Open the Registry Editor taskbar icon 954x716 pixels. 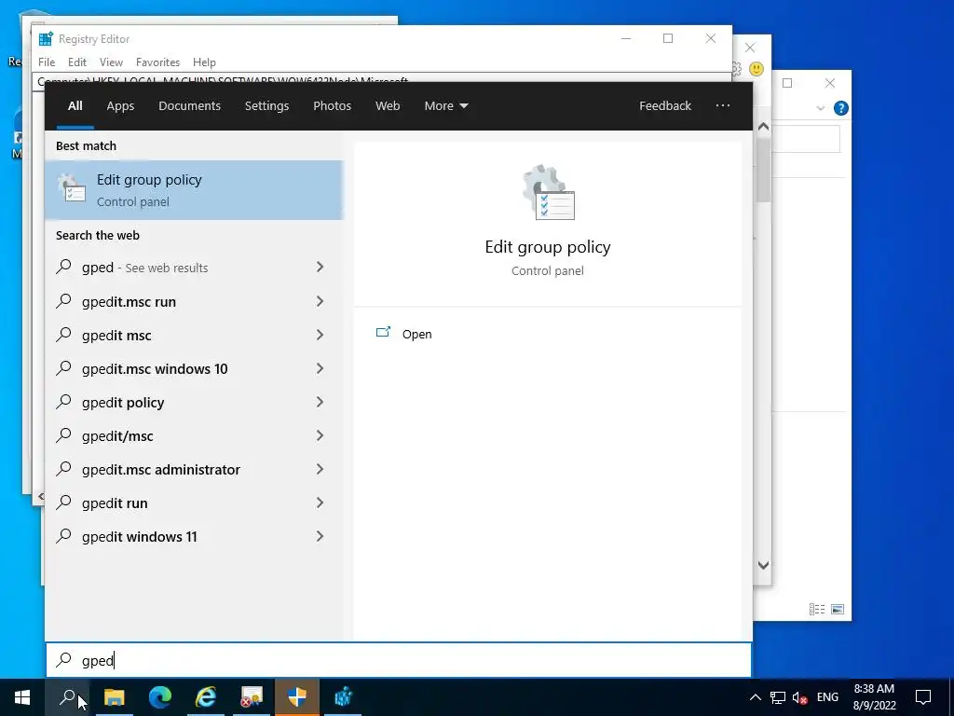pos(343,697)
